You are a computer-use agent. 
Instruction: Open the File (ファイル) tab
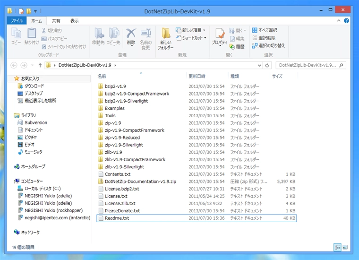(x=17, y=21)
